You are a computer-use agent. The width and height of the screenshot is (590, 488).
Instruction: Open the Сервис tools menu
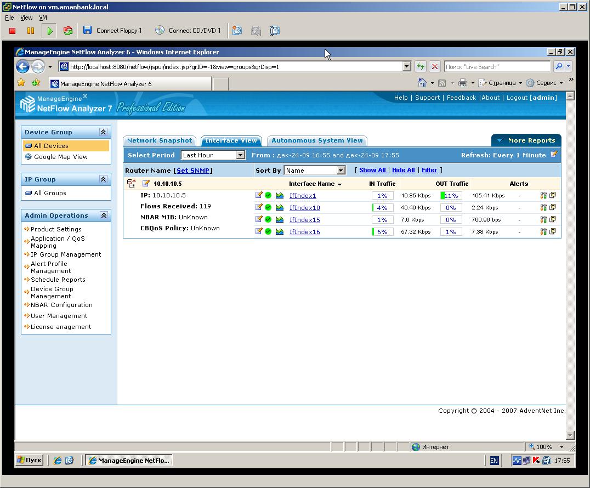[x=544, y=83]
